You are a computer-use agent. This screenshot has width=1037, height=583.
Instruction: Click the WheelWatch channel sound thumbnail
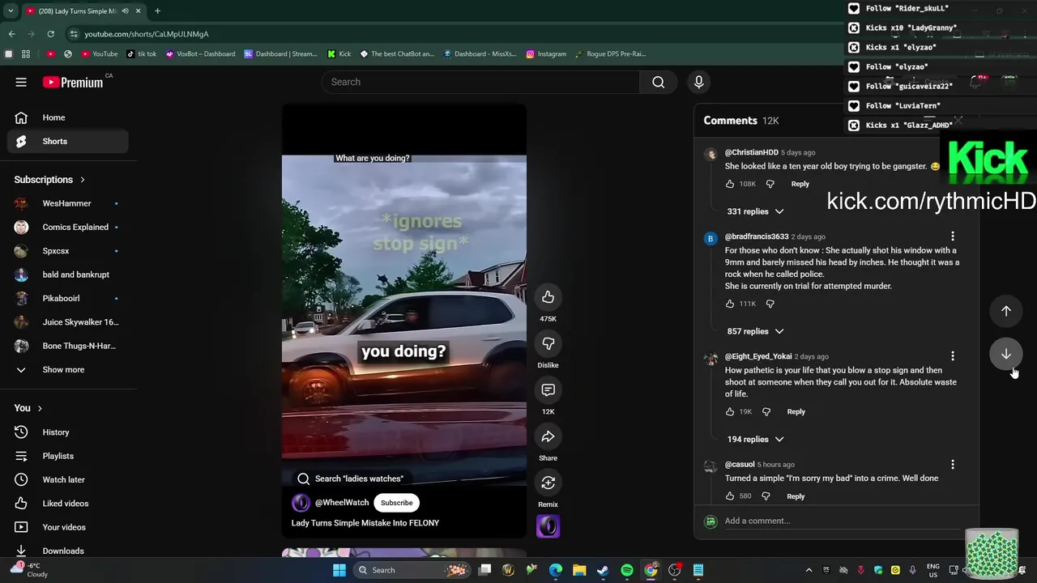coord(548,526)
